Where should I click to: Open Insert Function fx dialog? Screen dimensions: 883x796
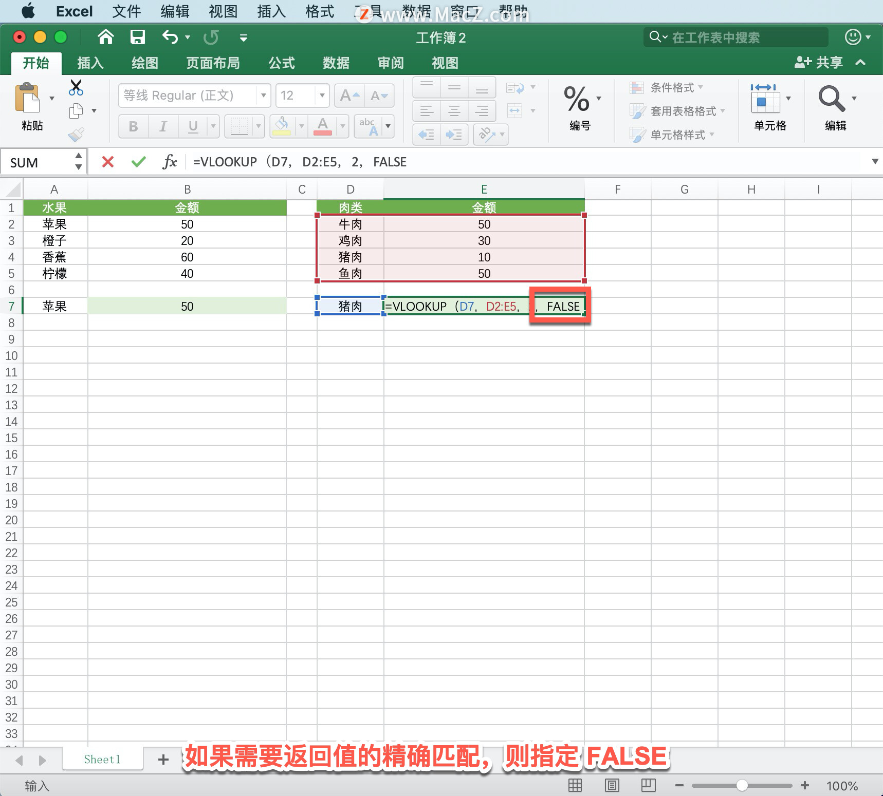170,162
